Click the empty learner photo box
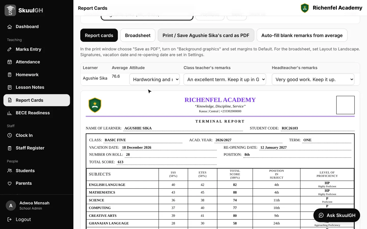The height and width of the screenshot is (229, 367). [345, 105]
